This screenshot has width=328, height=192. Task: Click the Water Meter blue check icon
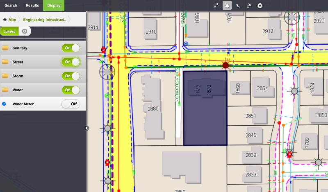tap(5, 104)
